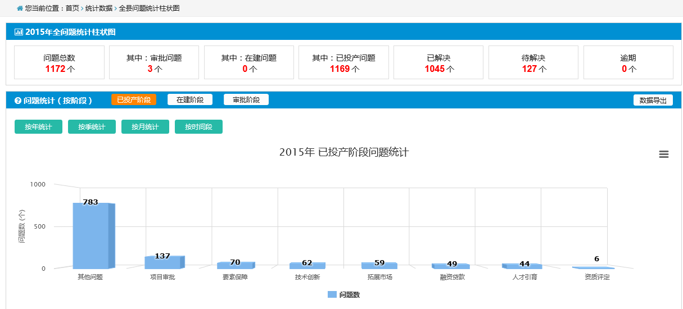
Task: Click the 技术创新 axis label
Action: (x=307, y=277)
